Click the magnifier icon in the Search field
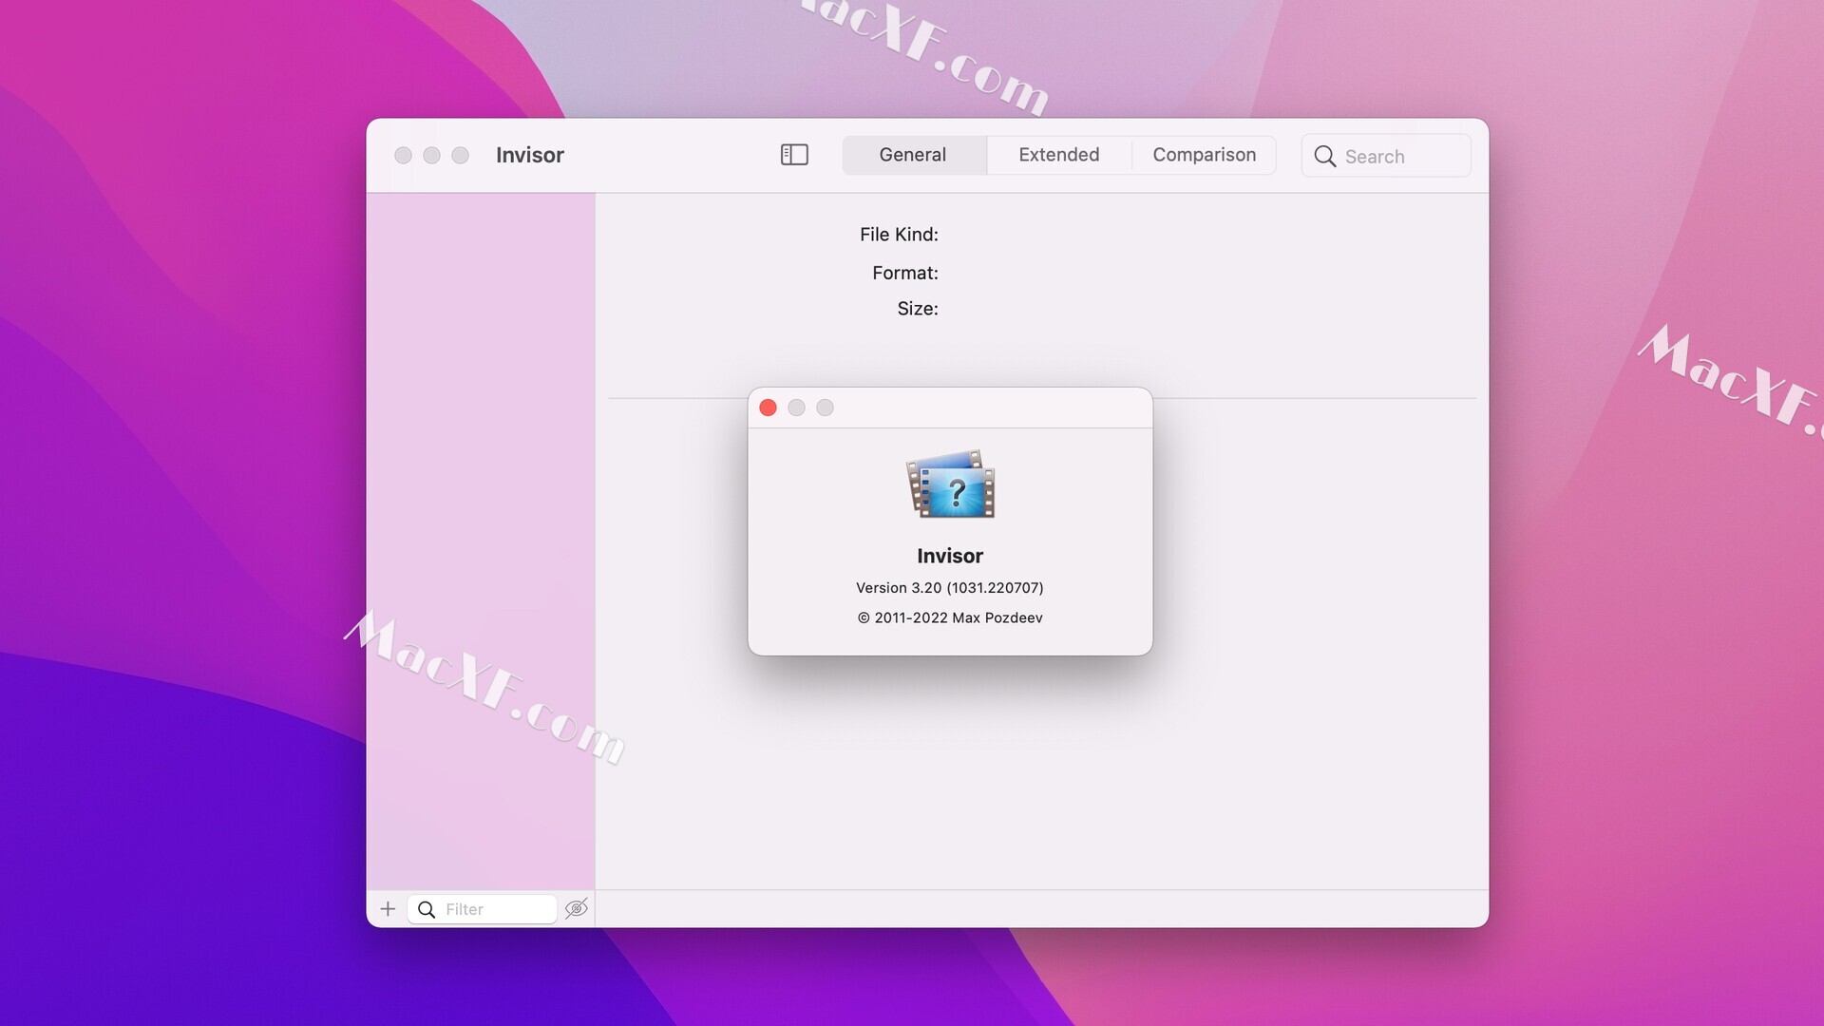 pos(1325,156)
